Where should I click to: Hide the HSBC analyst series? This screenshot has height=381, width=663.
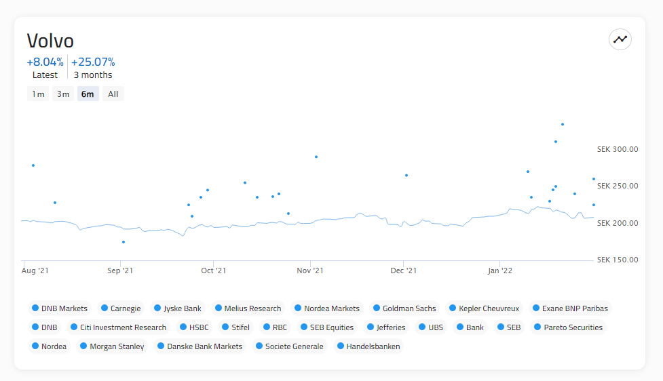click(x=194, y=327)
